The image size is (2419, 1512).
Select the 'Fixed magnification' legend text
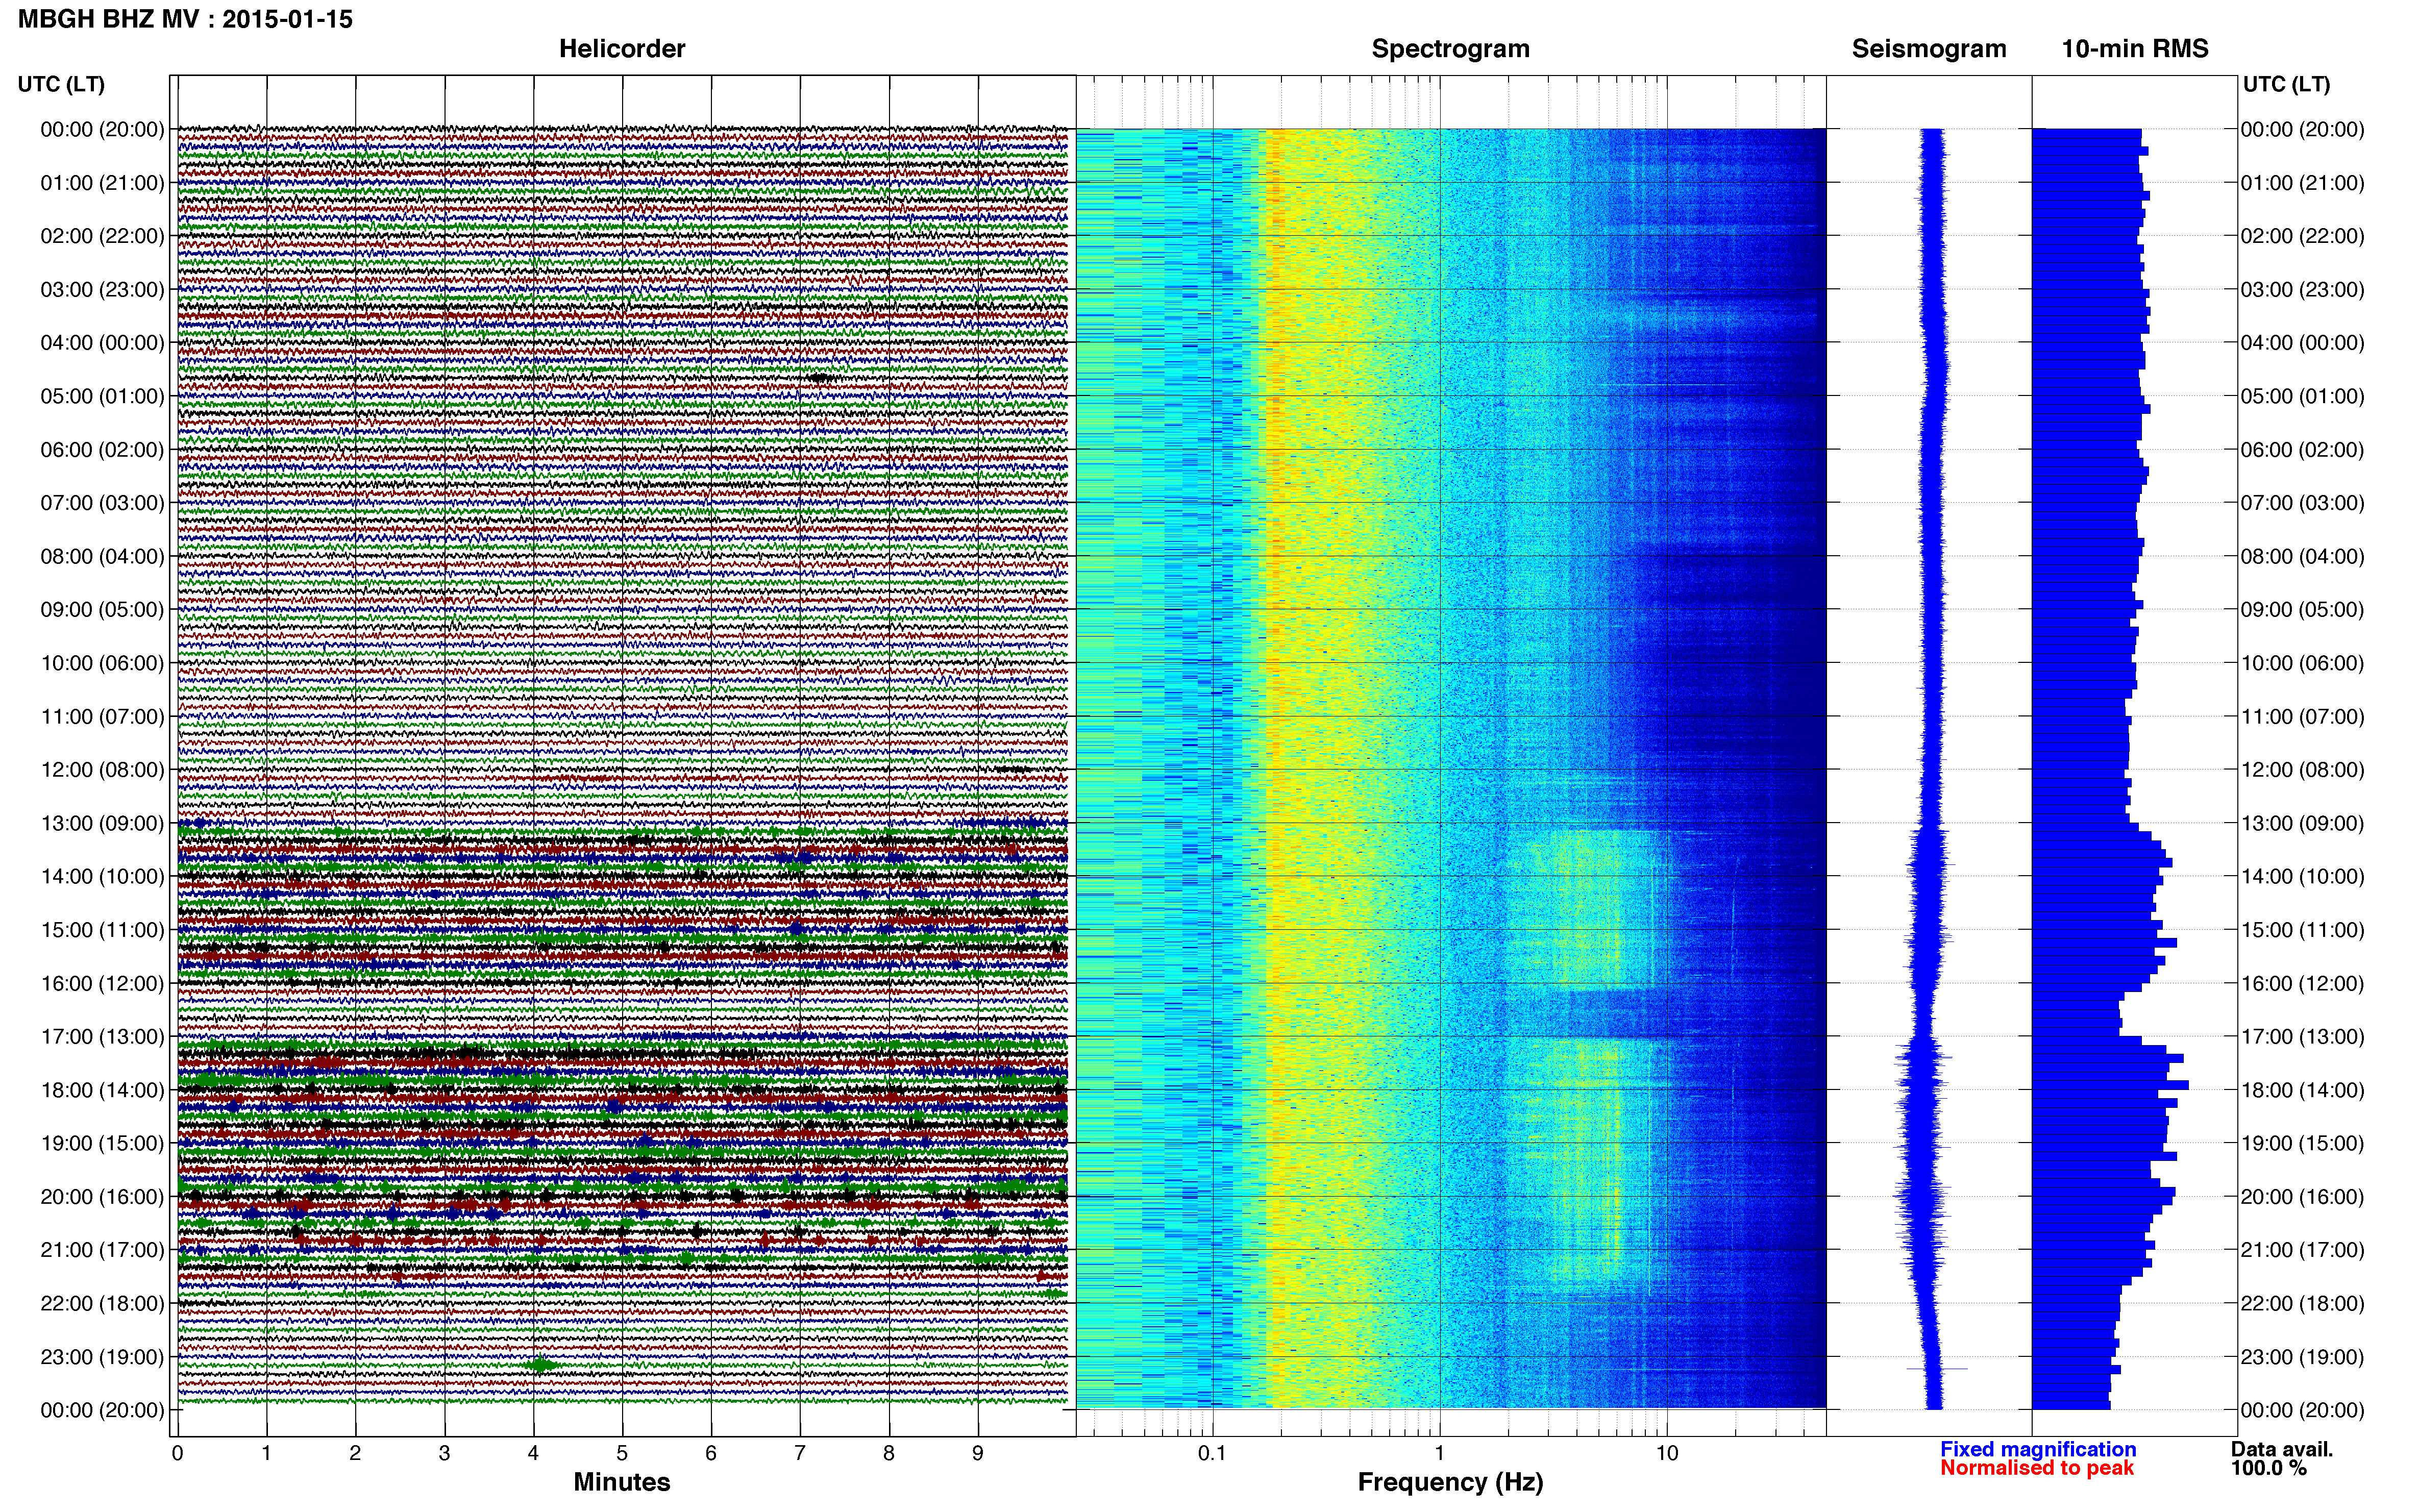coord(2038,1449)
